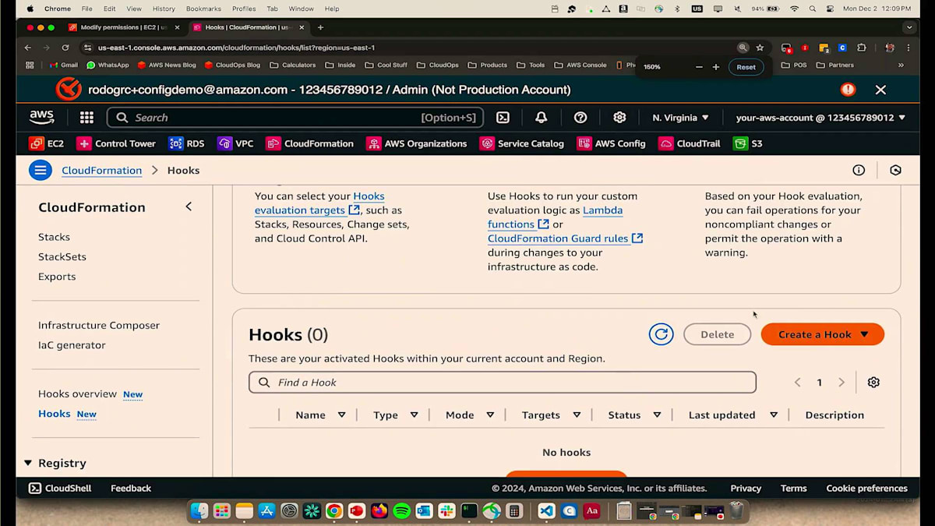Open IaC generator in sidebar
This screenshot has height=526, width=935.
tap(72, 345)
